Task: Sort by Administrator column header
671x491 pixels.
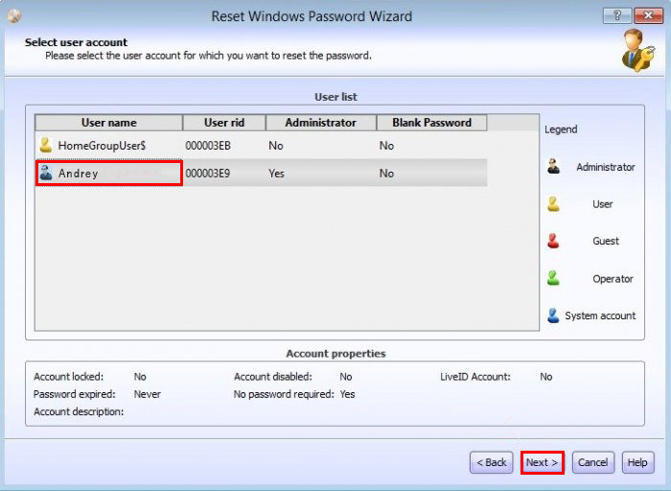Action: 321,123
